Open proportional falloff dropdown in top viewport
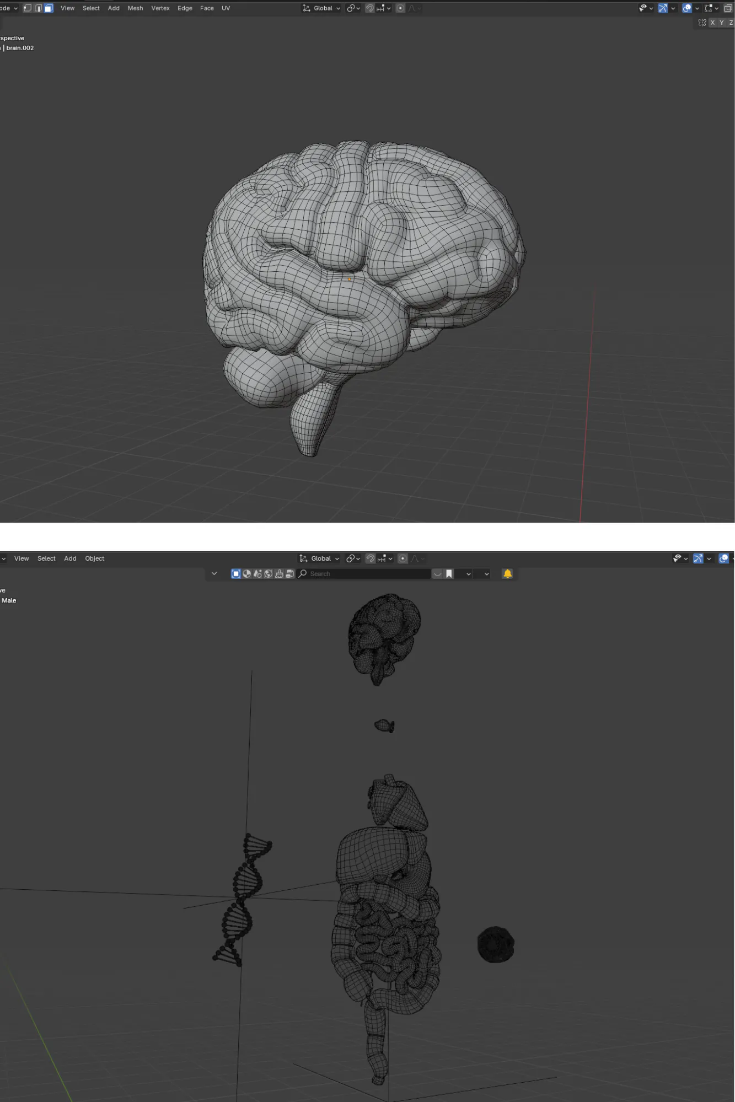Viewport: 735px width, 1102px height. pos(414,8)
